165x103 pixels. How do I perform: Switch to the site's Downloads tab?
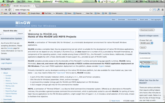click(121, 20)
